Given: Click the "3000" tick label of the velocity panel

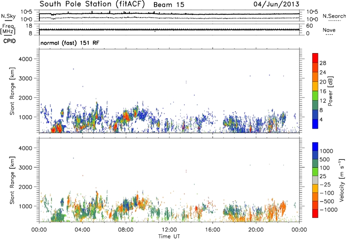Looking at the screenshot, I should 26,167.
